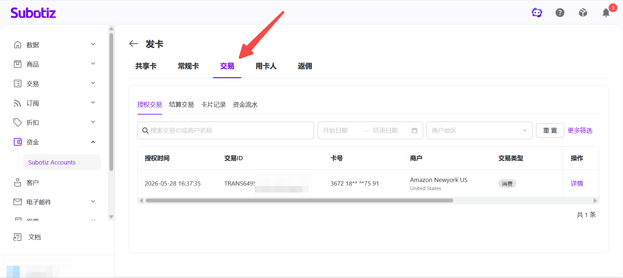
Task: Select the 卡片记录 sub-tab
Action: click(x=213, y=104)
